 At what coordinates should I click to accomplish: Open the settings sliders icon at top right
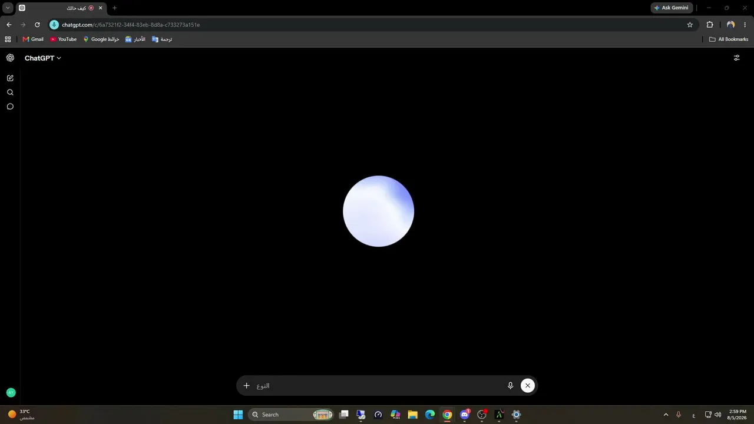(736, 58)
